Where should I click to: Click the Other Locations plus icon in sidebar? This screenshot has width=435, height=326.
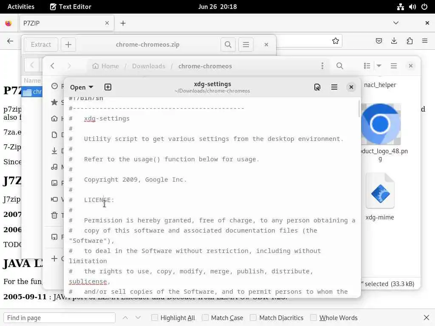point(54,259)
